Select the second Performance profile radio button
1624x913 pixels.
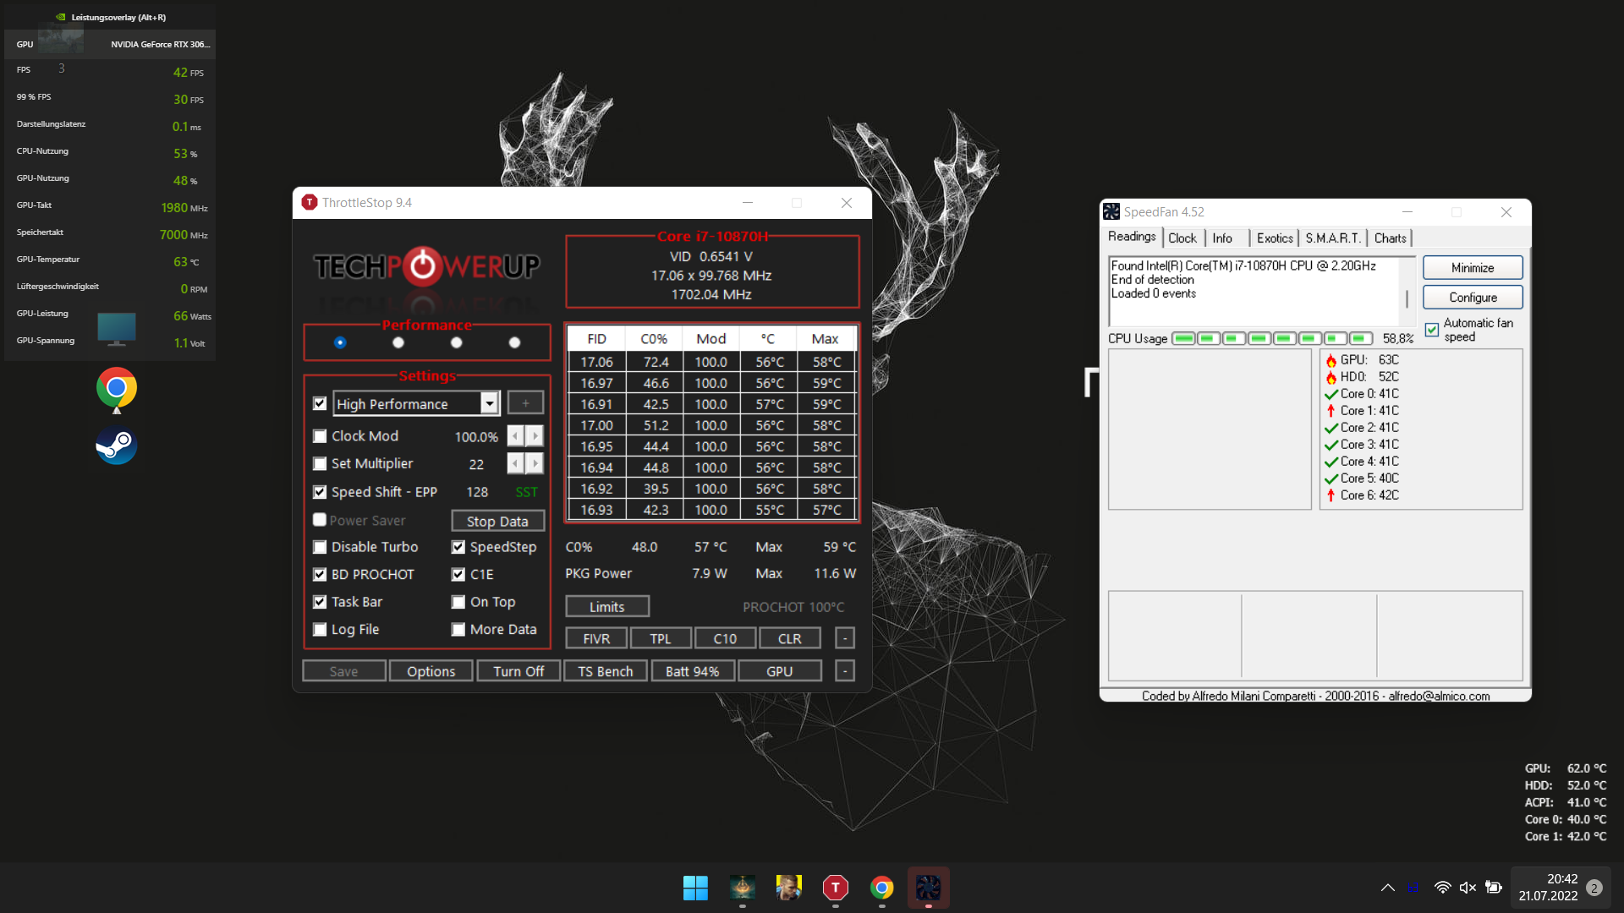pyautogui.click(x=398, y=342)
